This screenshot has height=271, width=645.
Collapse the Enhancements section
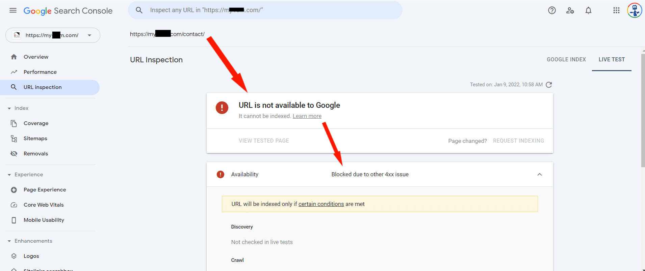click(9, 241)
